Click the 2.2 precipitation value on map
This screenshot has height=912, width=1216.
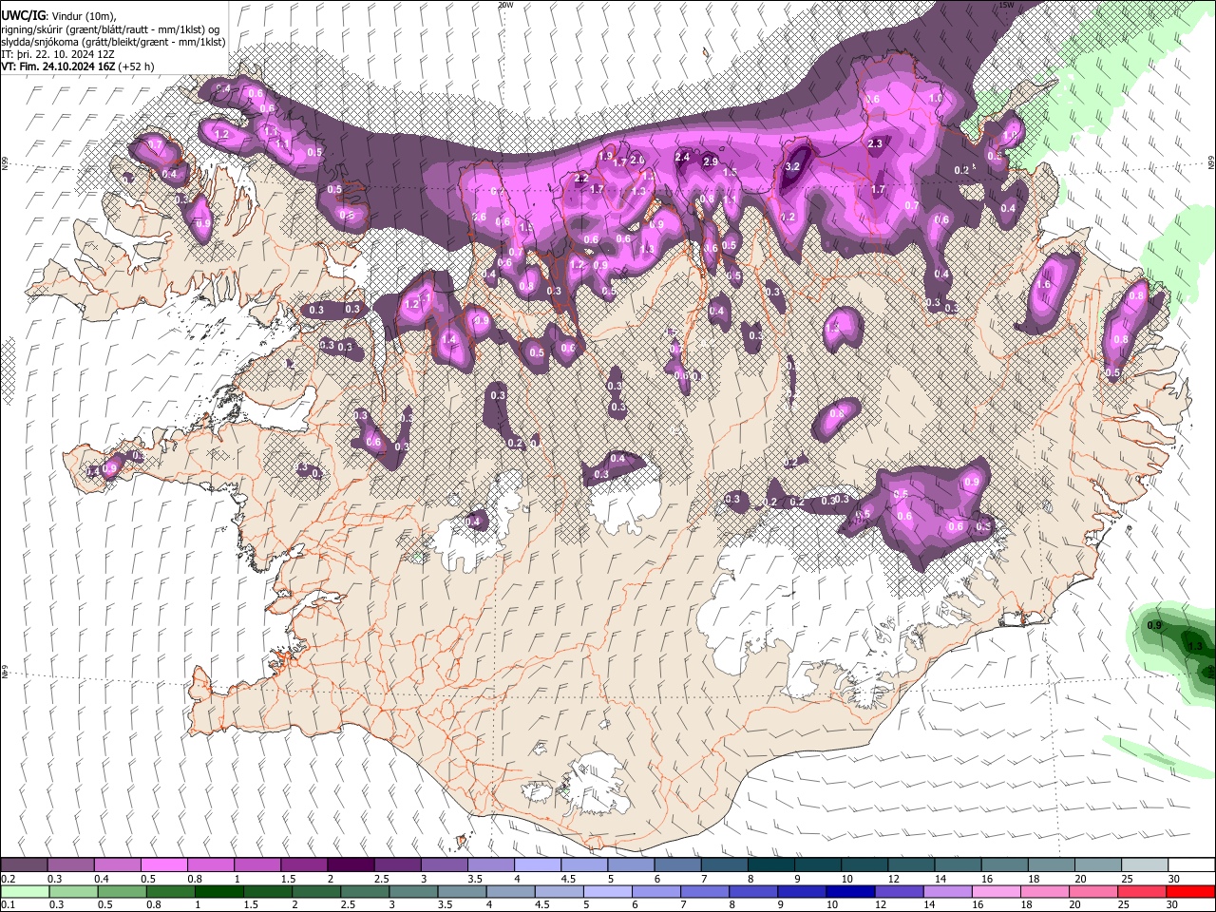(x=582, y=178)
